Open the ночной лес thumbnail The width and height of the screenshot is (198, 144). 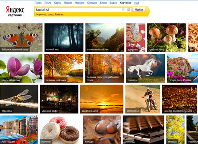click(64, 37)
